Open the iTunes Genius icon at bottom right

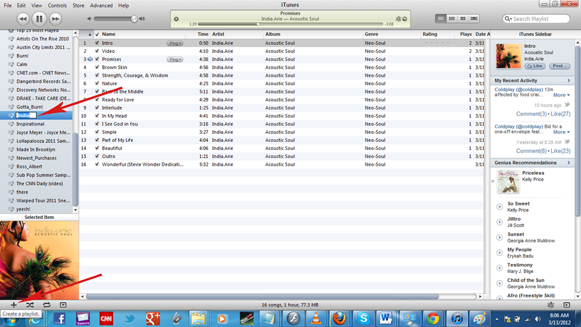[x=550, y=305]
